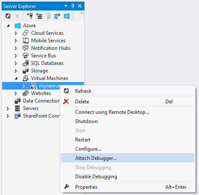Open Configure from the context menu

(x=128, y=149)
